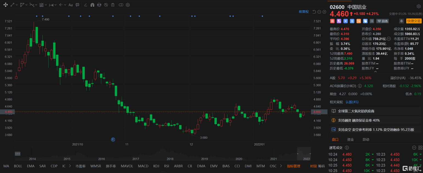Select the line segment drawing tool
Viewport: 423px width, 173px height.
point(13,5)
